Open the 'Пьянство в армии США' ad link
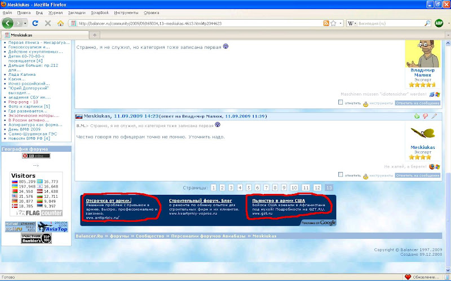 [278, 201]
